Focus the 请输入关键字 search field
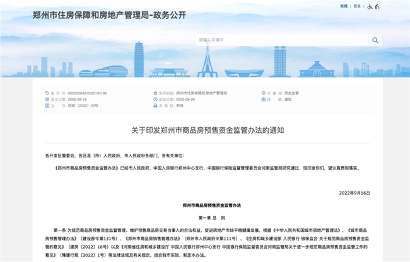The width and height of the screenshot is (410, 262). click(x=282, y=40)
